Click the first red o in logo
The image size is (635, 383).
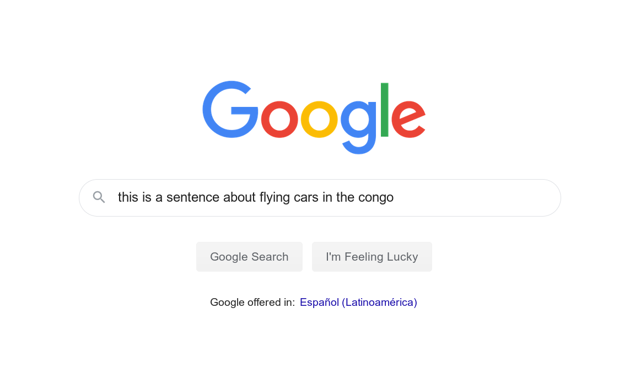coord(279,119)
